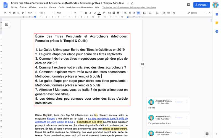Hide the menus with chevron up
Image resolution: width=221 pixels, height=138 pixels.
pos(210,13)
